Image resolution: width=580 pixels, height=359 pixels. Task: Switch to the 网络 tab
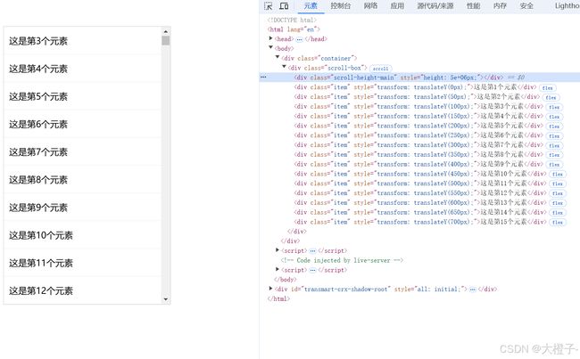pyautogui.click(x=370, y=6)
